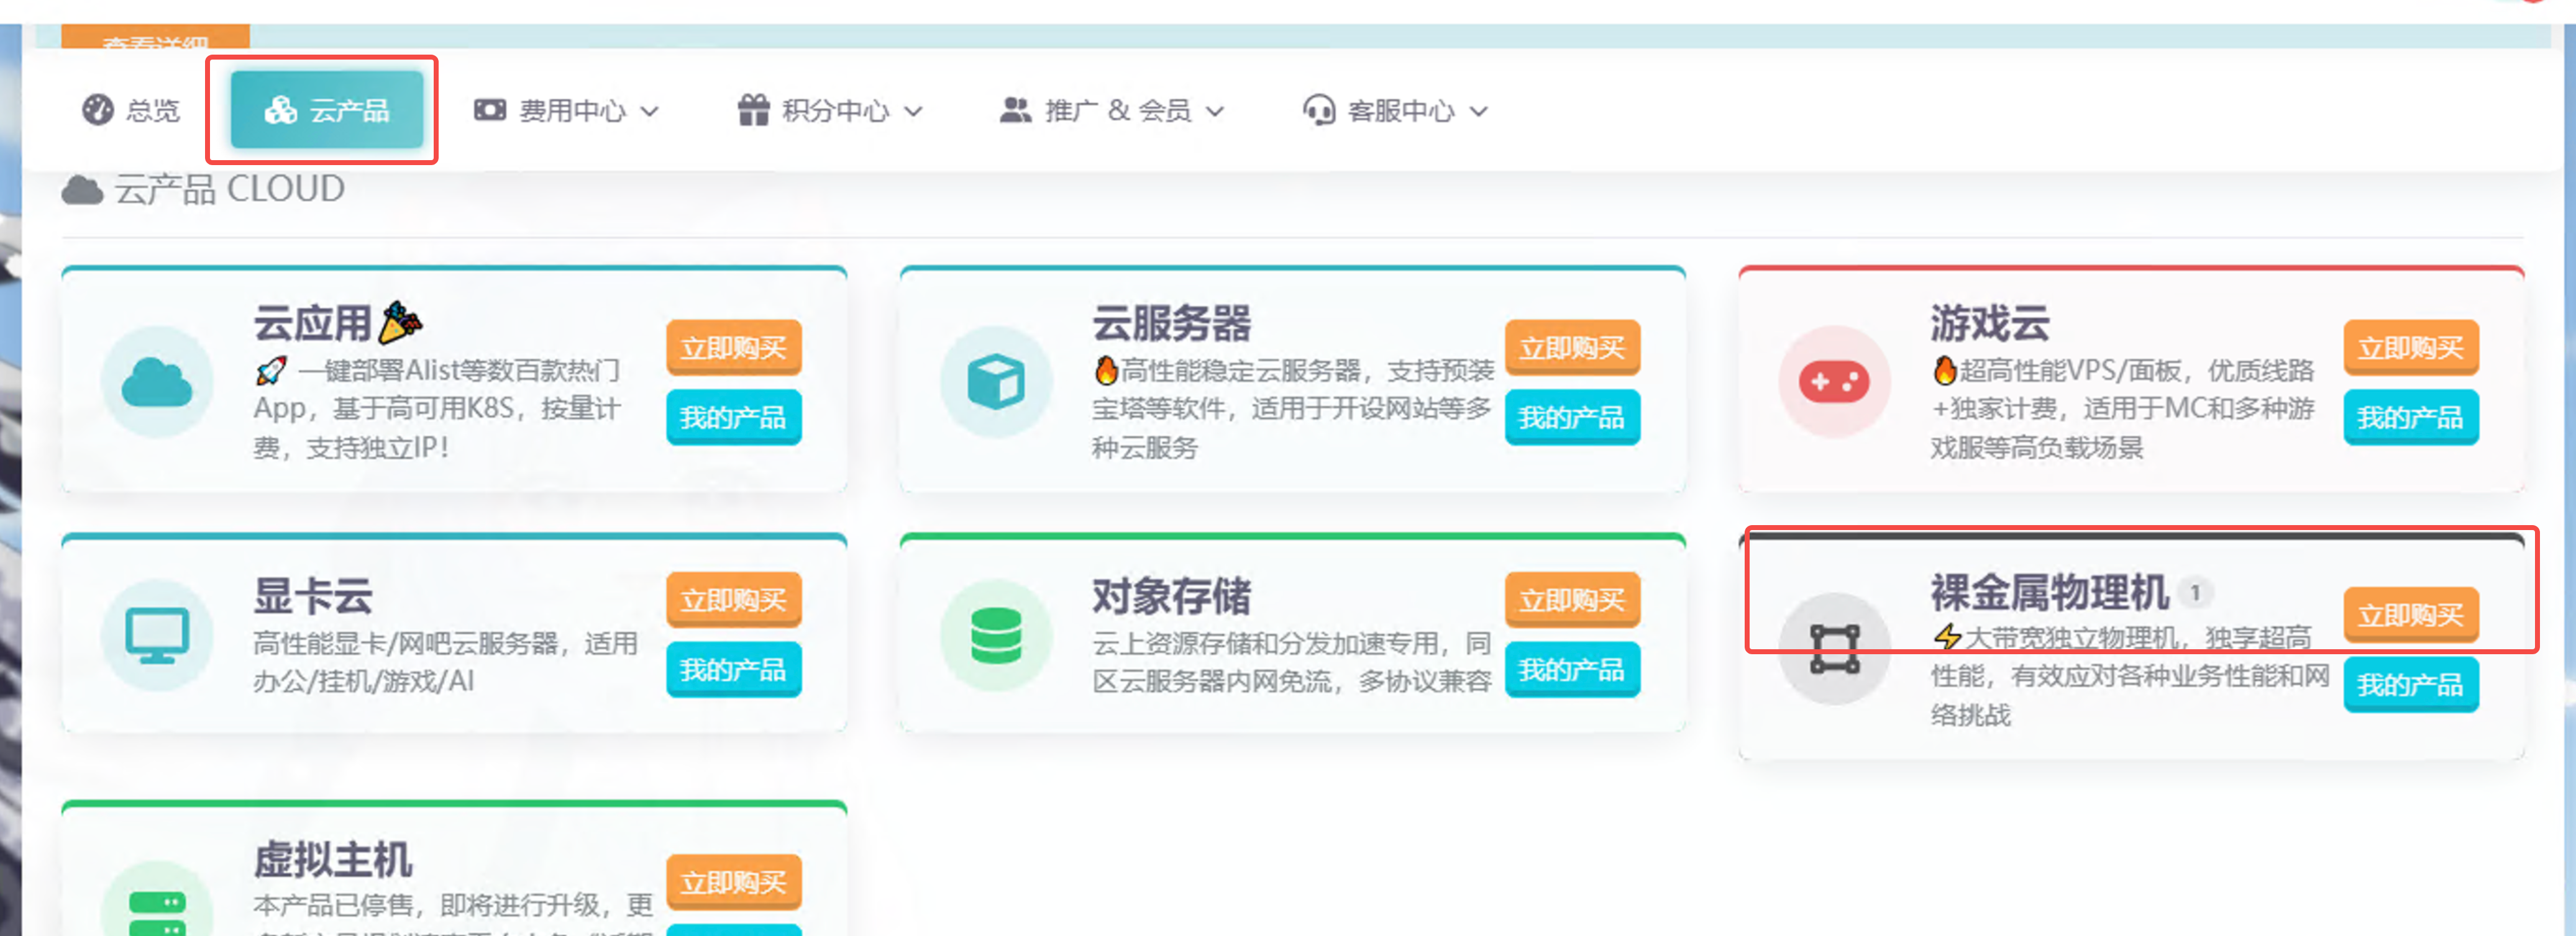Open the 推广 & 会员 dropdown

click(1112, 110)
